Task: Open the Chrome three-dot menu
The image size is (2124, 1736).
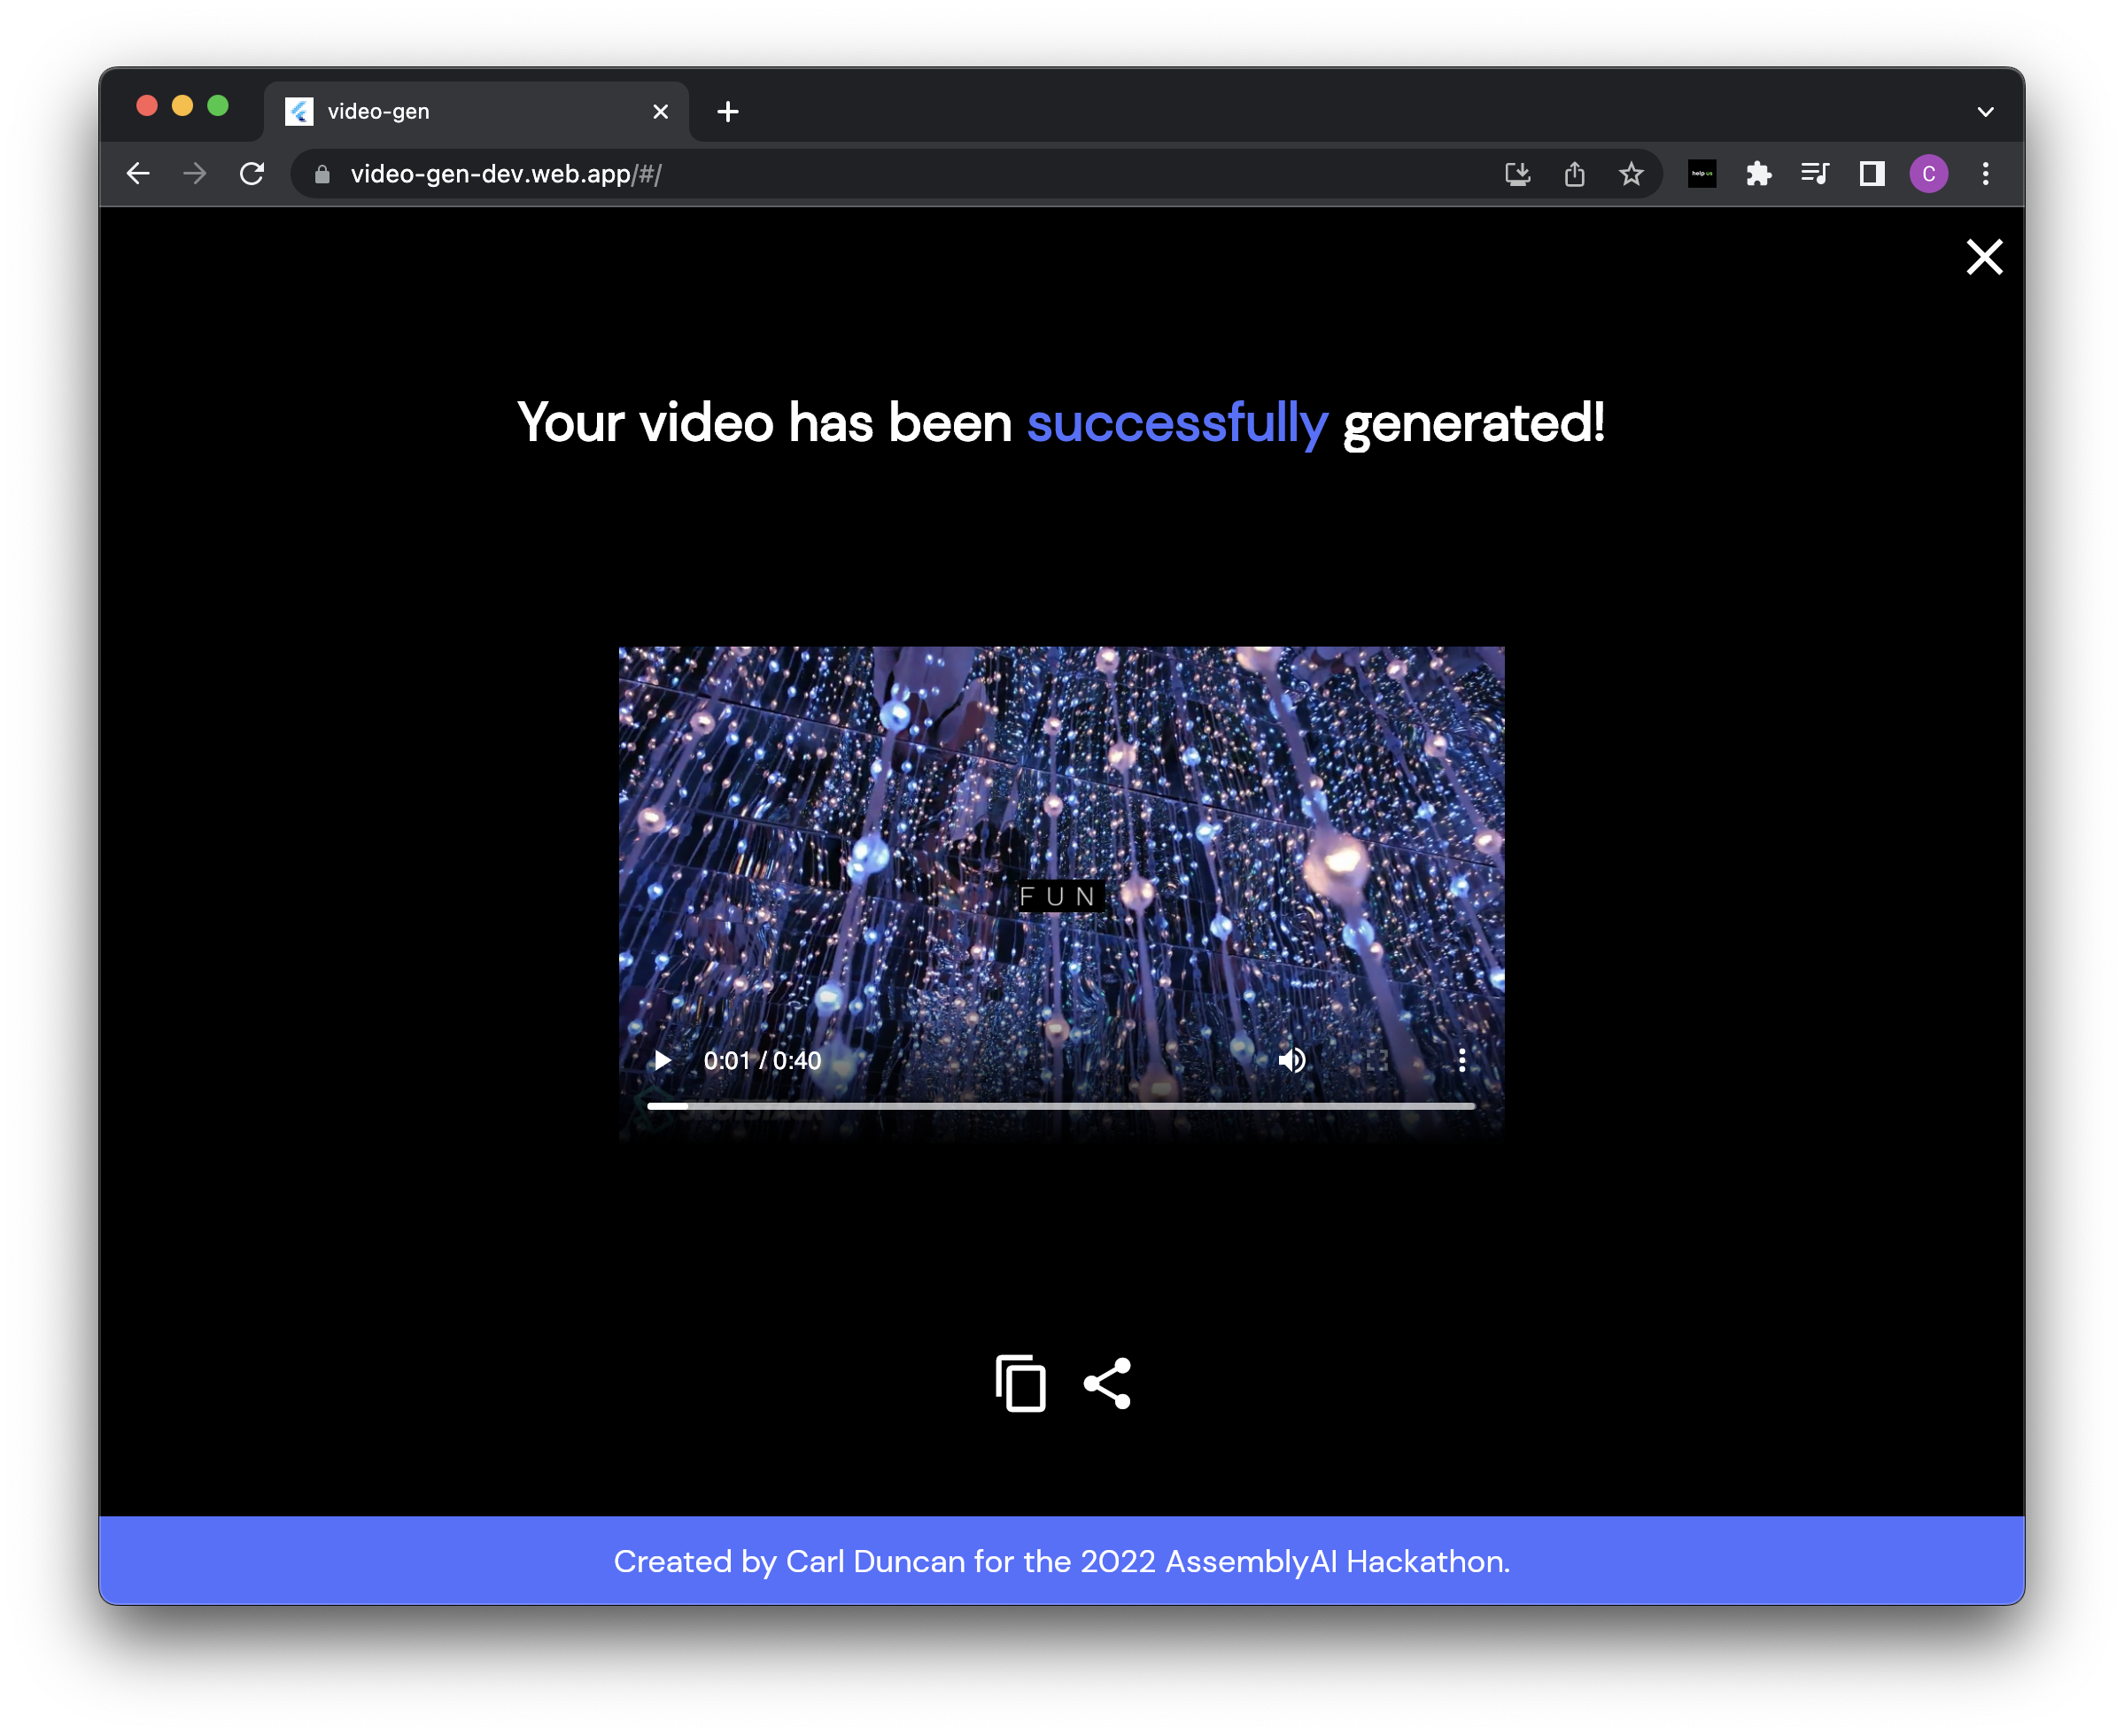Action: 1986,173
